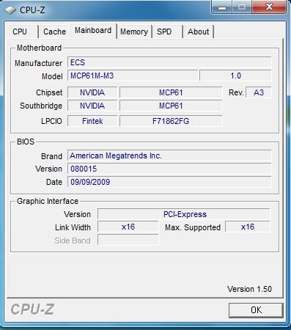Image resolution: width=291 pixels, height=330 pixels.
Task: Click the CPU-Z app icon in title bar
Action: pyautogui.click(x=10, y=10)
